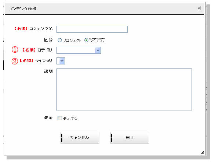Image resolution: width=216 pixels, height=162 pixels.
Task: Click the 完了 button
Action: point(130,138)
